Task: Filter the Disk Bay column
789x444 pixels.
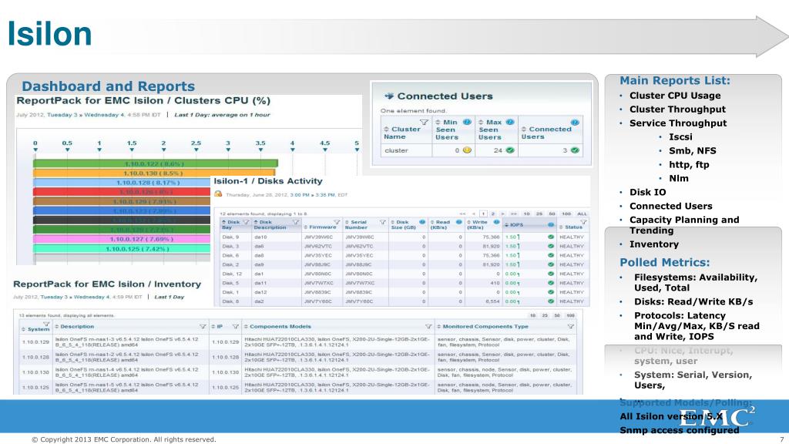Action: click(246, 222)
